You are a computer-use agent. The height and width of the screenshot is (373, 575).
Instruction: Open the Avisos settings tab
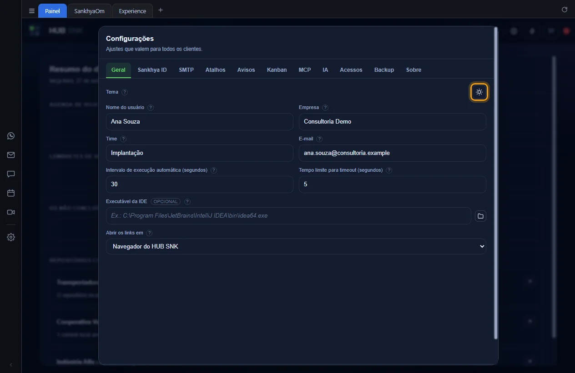(x=246, y=70)
